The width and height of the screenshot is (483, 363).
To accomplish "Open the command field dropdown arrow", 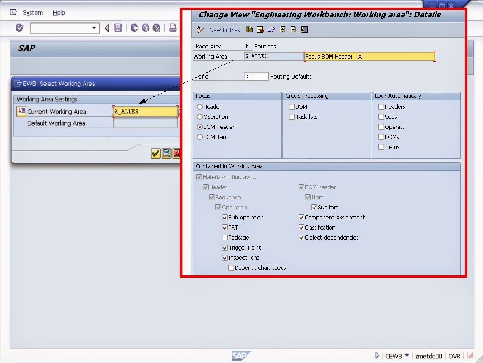I will tap(94, 28).
